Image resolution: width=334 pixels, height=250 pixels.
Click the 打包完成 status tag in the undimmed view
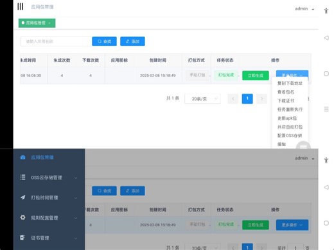coord(226,75)
